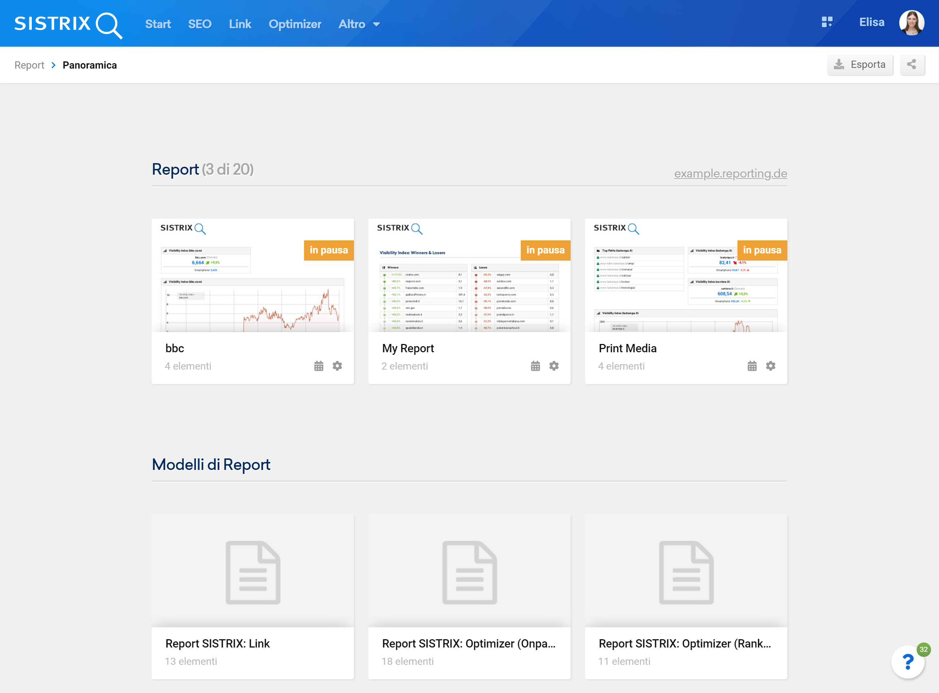Image resolution: width=939 pixels, height=693 pixels.
Task: Select the Link navigation item
Action: tap(240, 24)
